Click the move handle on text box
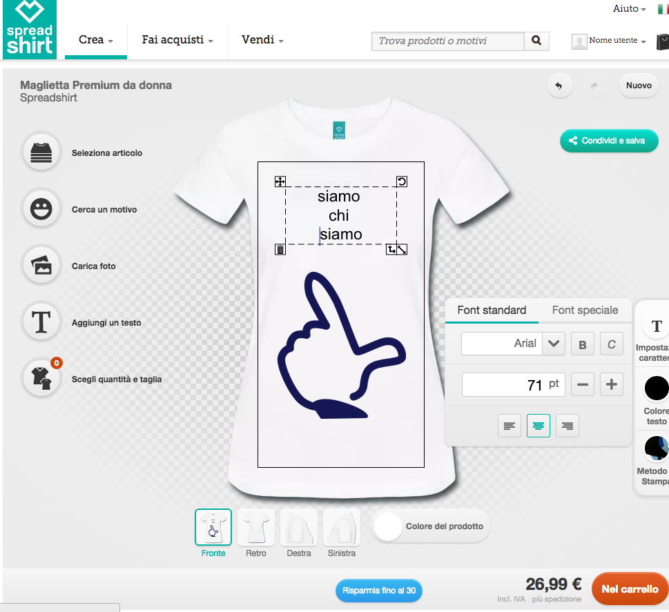 pyautogui.click(x=280, y=181)
